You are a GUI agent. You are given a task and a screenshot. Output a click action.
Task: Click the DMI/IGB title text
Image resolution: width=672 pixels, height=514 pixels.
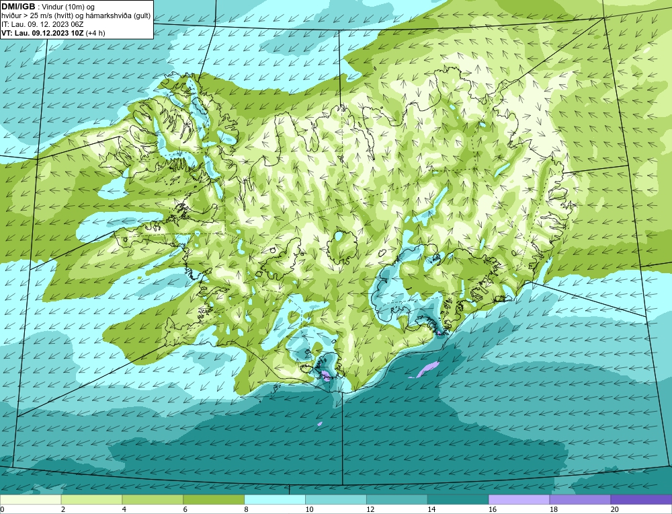[x=18, y=7]
